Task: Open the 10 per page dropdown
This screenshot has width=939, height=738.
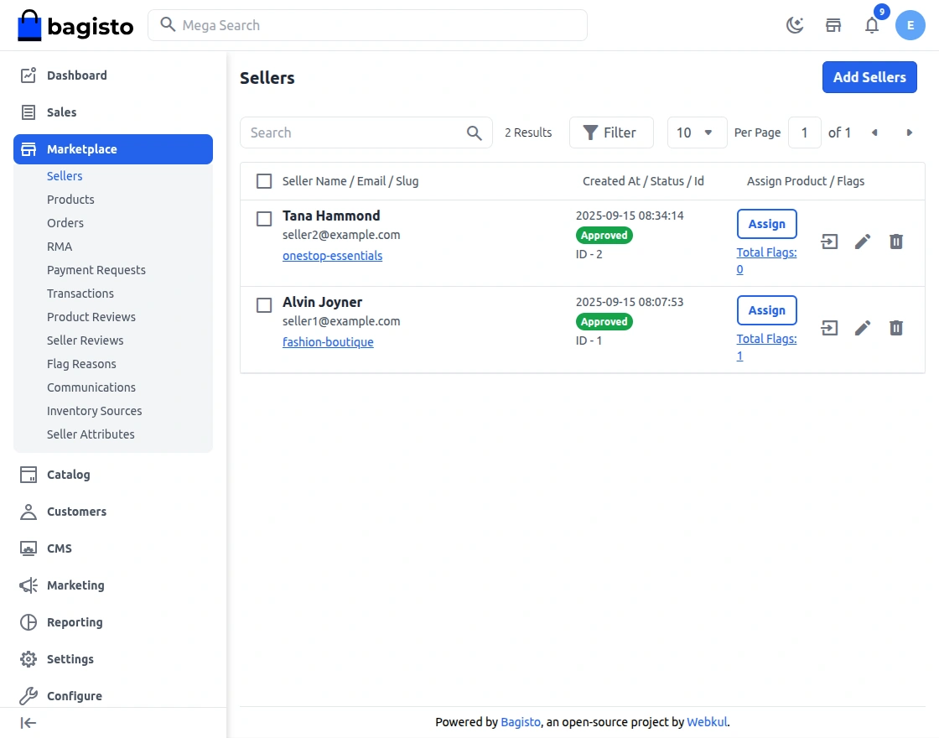Action: (x=696, y=133)
